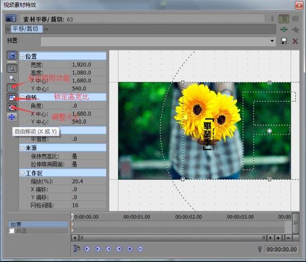Open the 预置 preset dropdown

tap(272, 41)
